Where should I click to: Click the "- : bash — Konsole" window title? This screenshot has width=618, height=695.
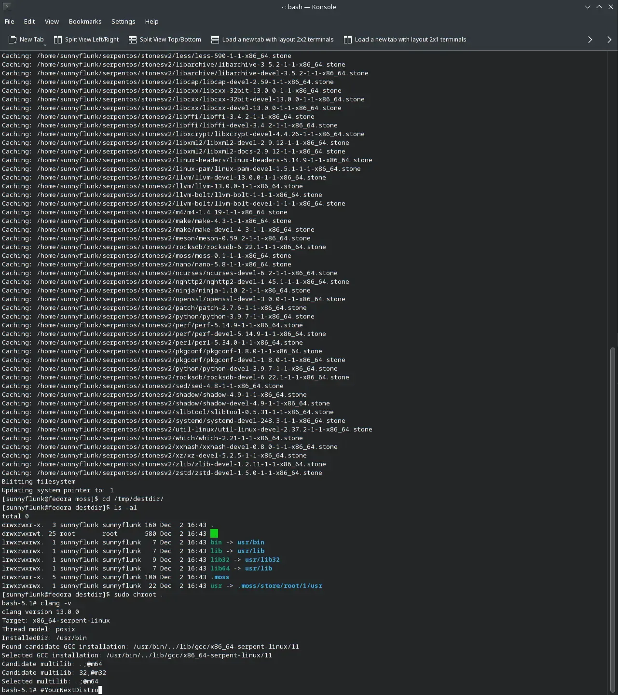(309, 7)
